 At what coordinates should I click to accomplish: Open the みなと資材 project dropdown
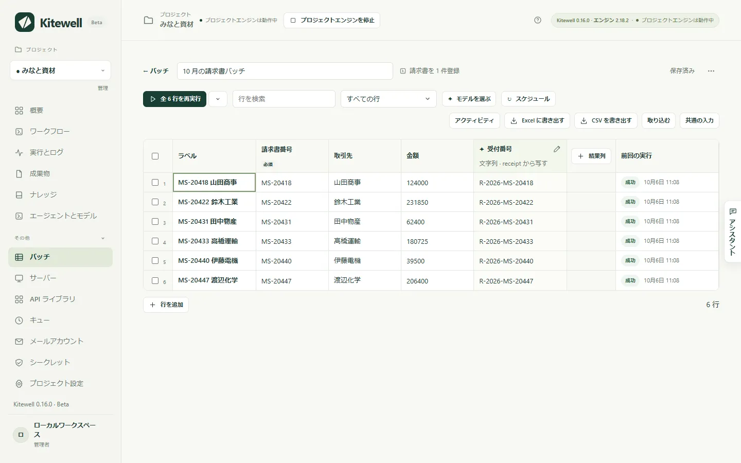(x=60, y=70)
